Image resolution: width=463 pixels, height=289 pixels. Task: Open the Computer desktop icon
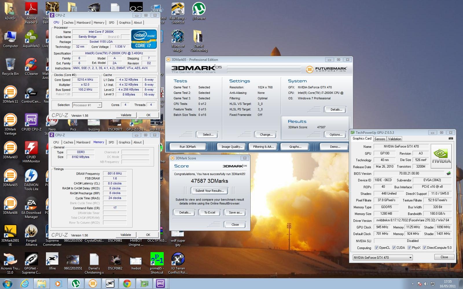10,39
